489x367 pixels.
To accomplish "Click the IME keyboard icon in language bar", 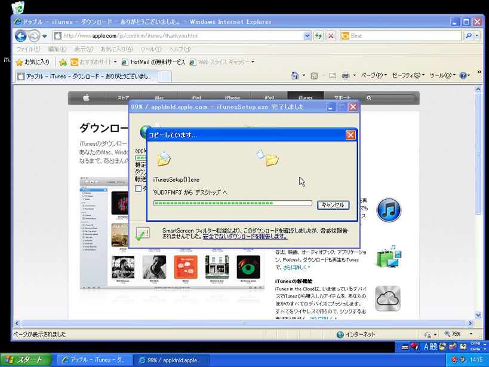I will [x=404, y=347].
